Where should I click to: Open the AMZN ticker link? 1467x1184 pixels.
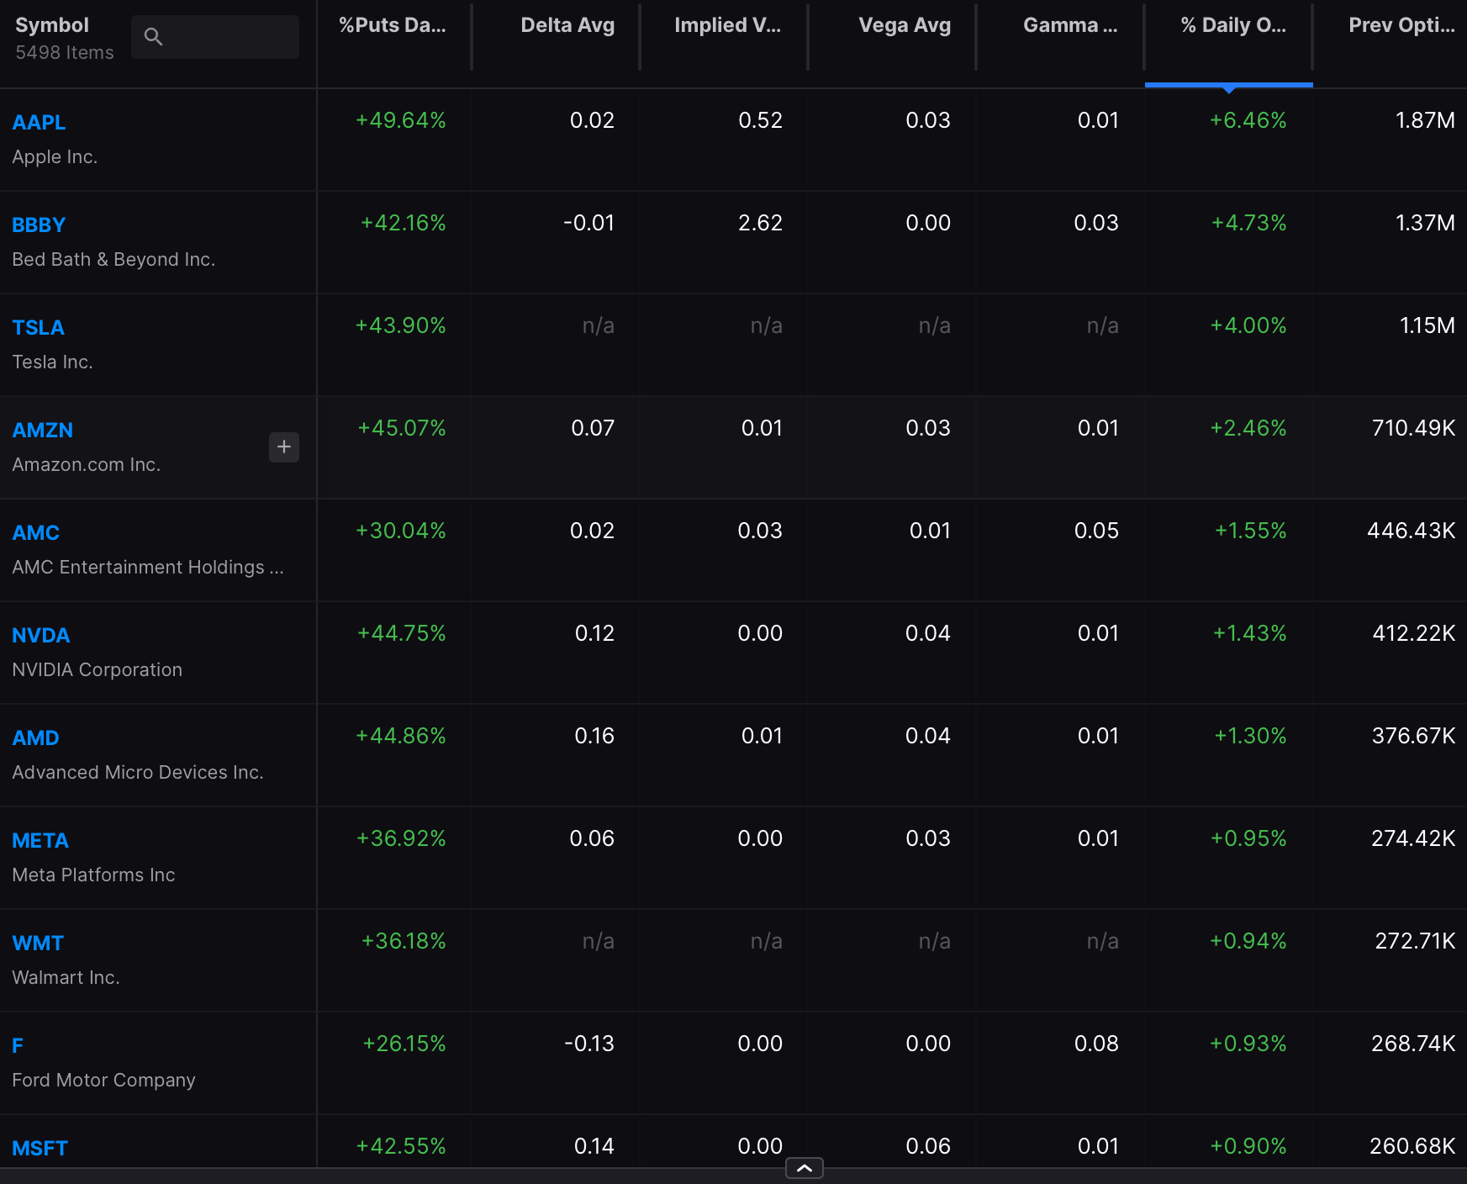point(43,430)
